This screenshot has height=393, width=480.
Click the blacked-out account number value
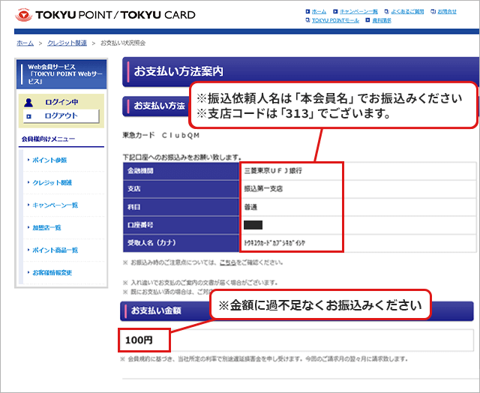[253, 225]
